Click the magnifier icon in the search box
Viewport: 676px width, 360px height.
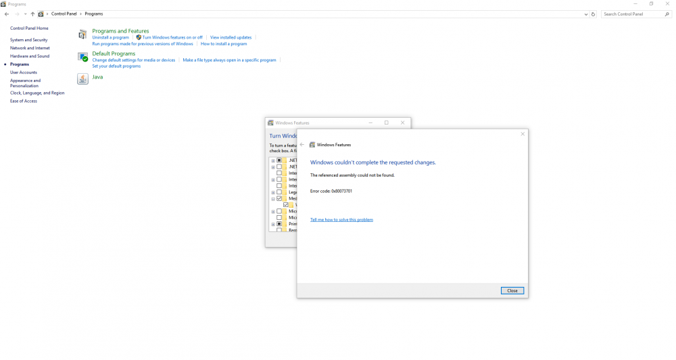tap(667, 14)
